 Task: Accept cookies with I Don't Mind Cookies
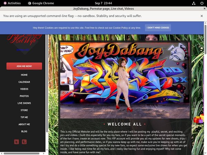coord(158,28)
